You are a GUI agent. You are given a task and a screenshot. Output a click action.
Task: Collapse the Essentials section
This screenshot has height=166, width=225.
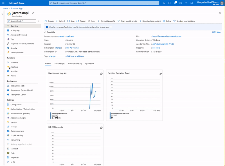[45, 33]
